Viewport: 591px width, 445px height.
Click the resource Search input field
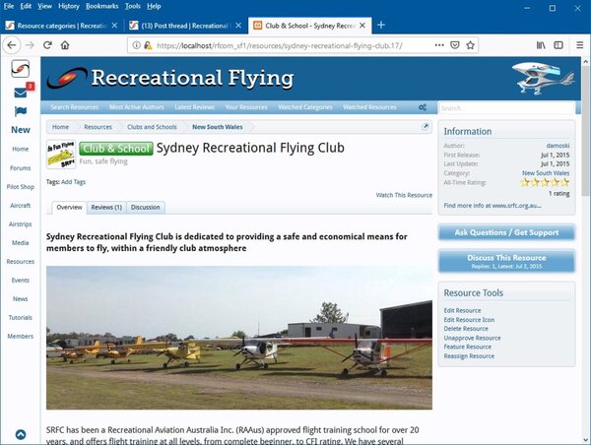pyautogui.click(x=504, y=107)
